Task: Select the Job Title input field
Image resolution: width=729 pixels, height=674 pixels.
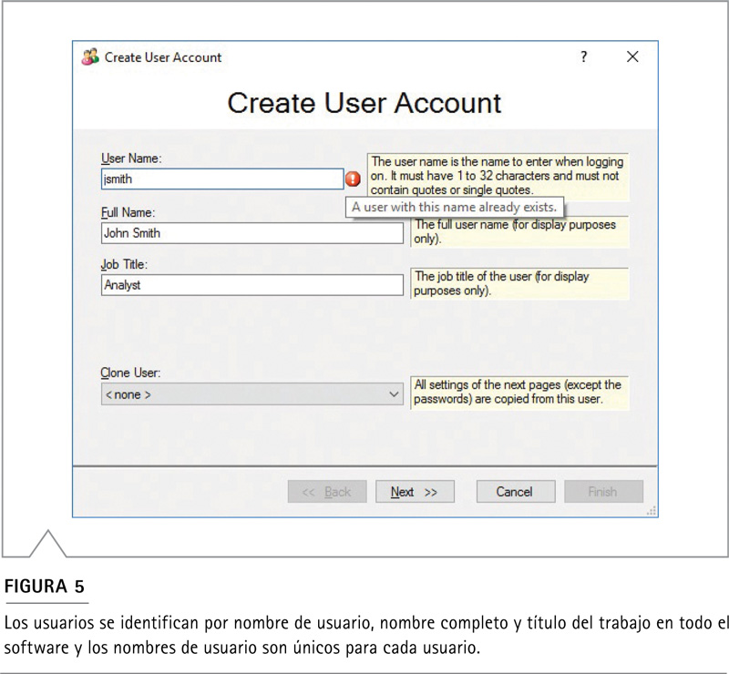Action: coord(252,285)
